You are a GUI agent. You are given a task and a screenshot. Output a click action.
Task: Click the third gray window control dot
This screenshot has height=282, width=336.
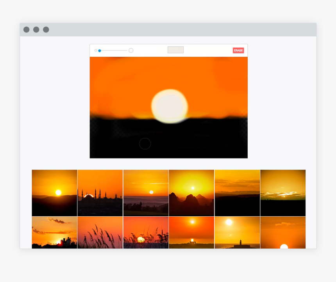(x=46, y=30)
